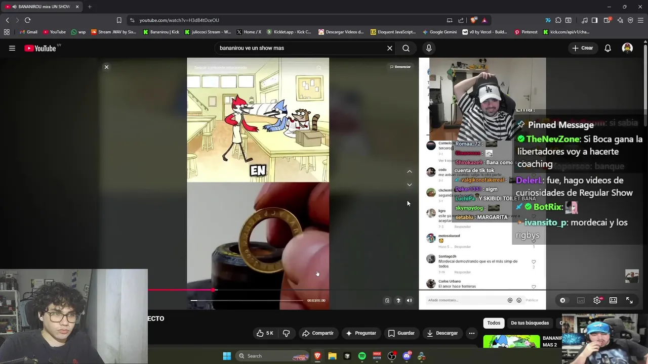Viewport: 648px width, 364px height.
Task: Seek on the TikTok video timeline
Action: click(247, 300)
